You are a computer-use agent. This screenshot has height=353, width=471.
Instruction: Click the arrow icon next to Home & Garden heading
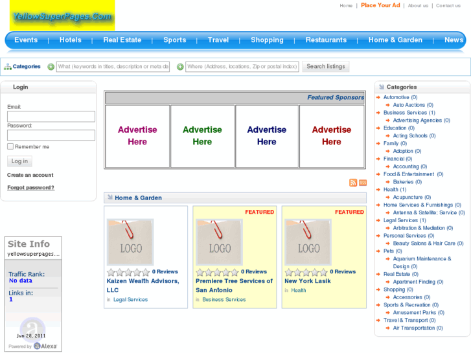point(110,198)
